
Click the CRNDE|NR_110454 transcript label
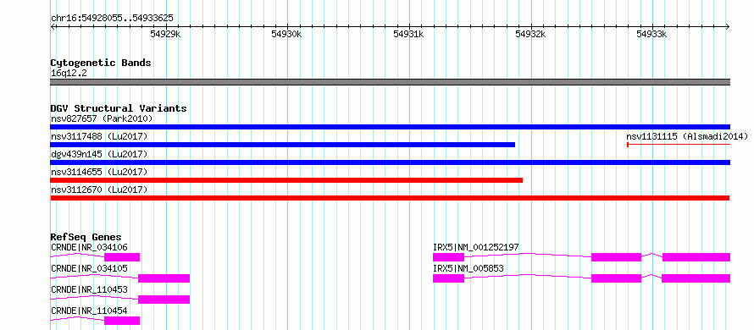pos(89,311)
